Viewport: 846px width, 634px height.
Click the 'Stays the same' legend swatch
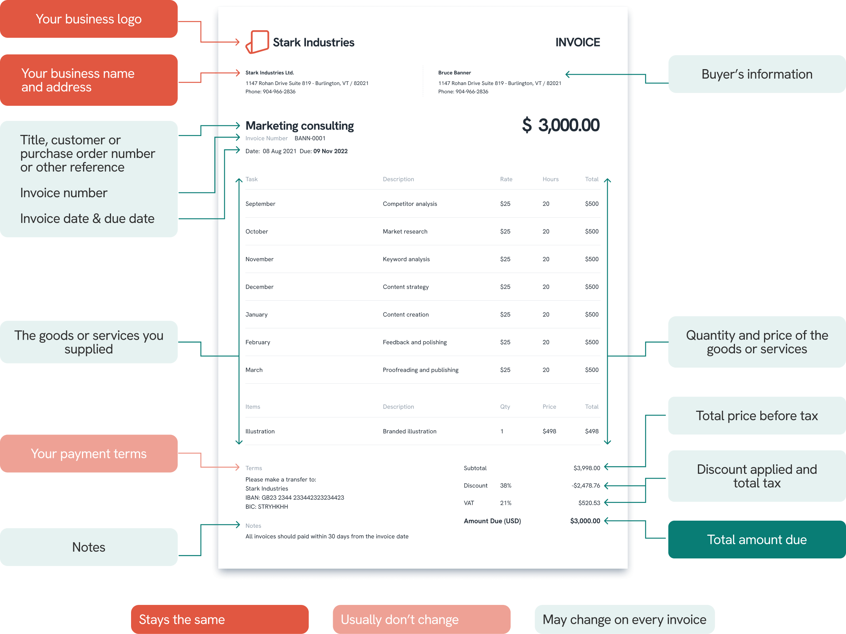point(220,620)
